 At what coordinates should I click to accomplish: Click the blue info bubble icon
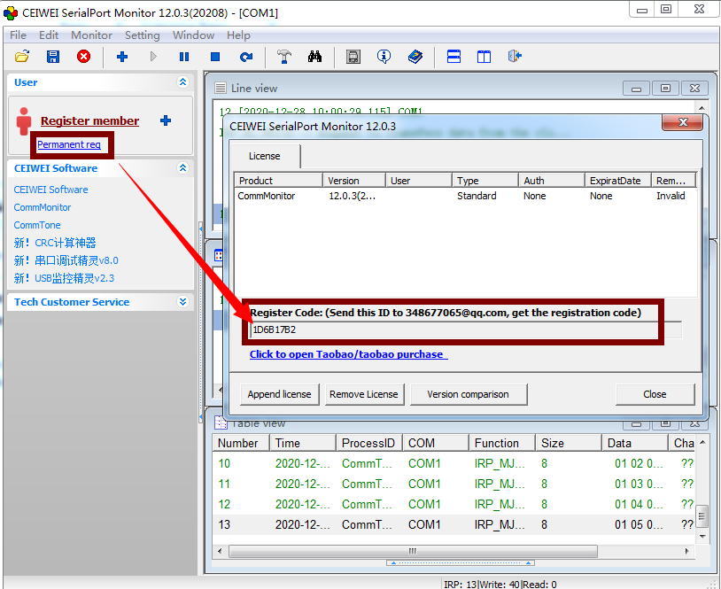(x=384, y=57)
